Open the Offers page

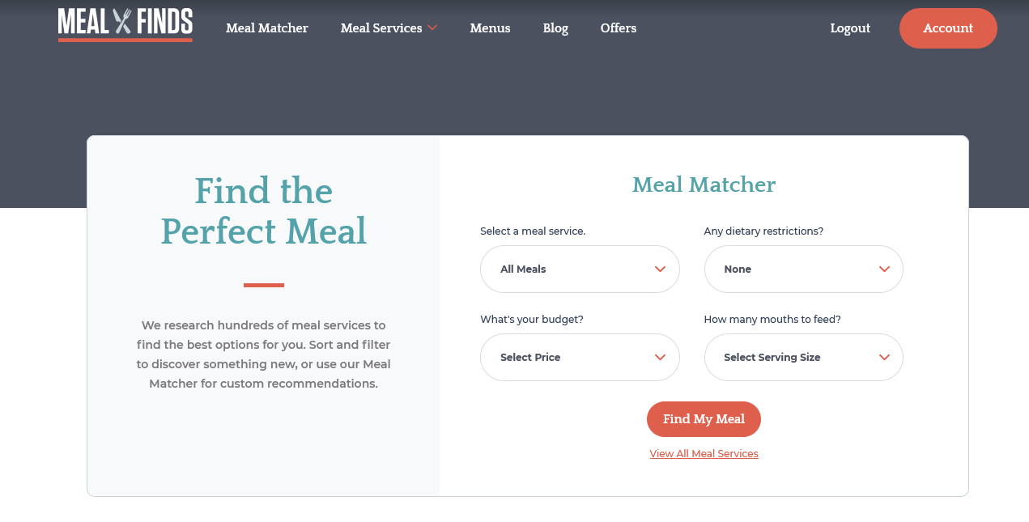[x=618, y=28]
